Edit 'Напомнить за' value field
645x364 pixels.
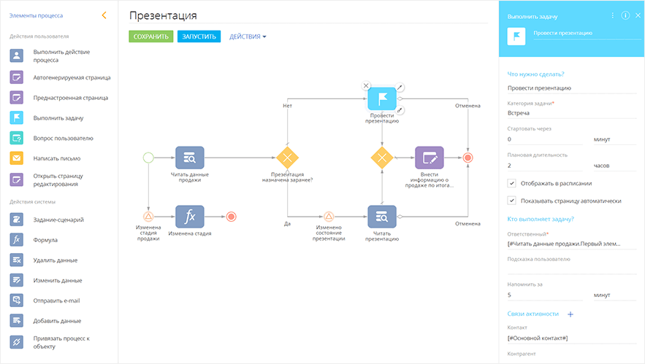[x=545, y=295]
